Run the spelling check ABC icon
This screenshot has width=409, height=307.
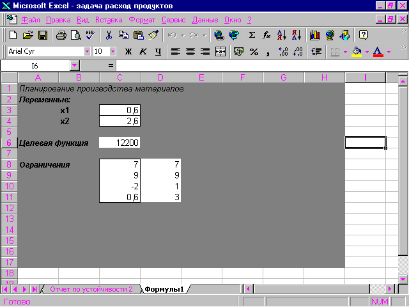(91, 35)
